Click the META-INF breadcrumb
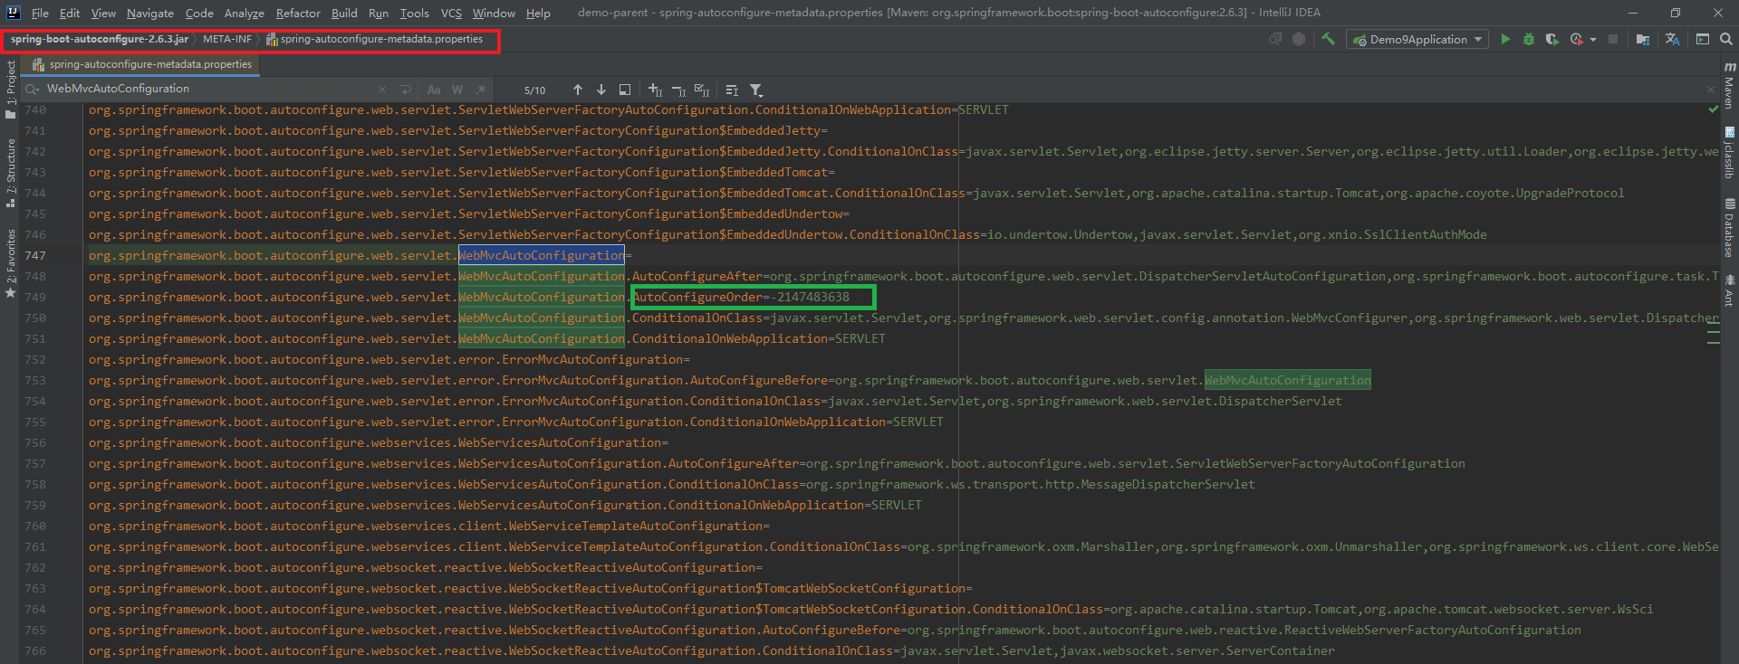The image size is (1739, 664). tap(226, 39)
